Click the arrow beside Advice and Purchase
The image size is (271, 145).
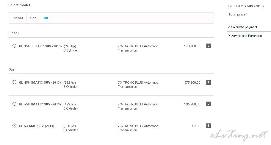click(229, 36)
